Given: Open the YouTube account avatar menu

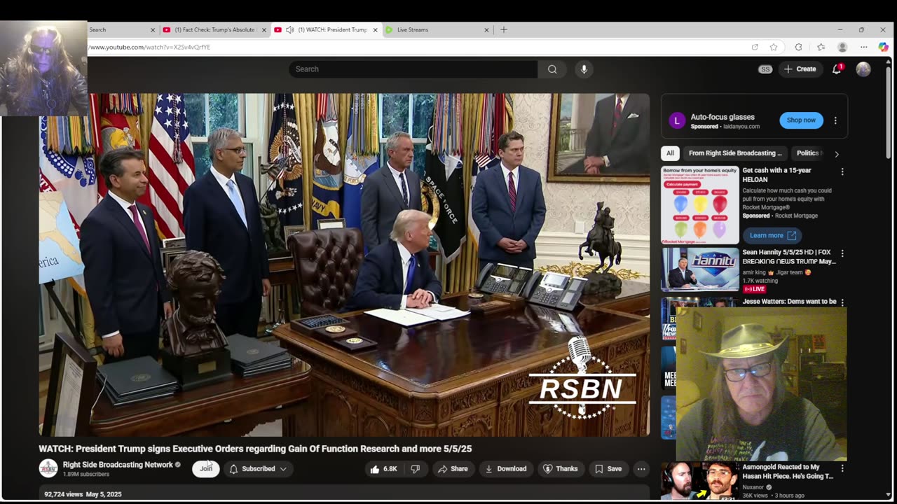Looking at the screenshot, I should (863, 69).
